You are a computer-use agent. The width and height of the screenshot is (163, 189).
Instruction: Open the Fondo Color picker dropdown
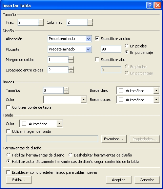coord(59,124)
